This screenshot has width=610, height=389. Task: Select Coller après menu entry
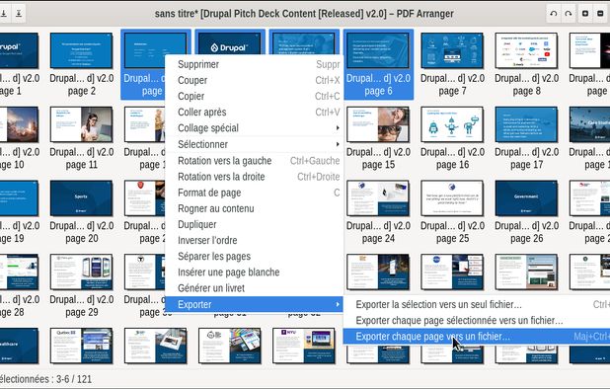255,112
